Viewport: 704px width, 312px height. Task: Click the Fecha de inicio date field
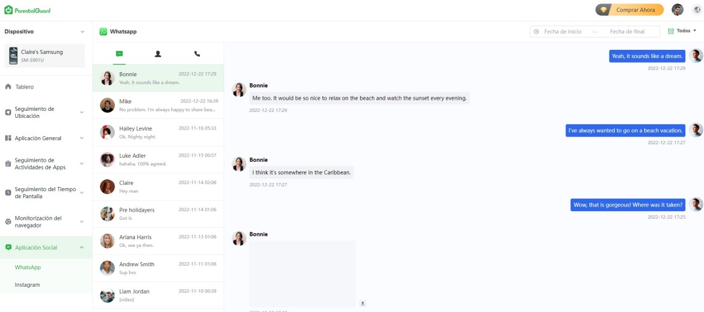pyautogui.click(x=563, y=32)
